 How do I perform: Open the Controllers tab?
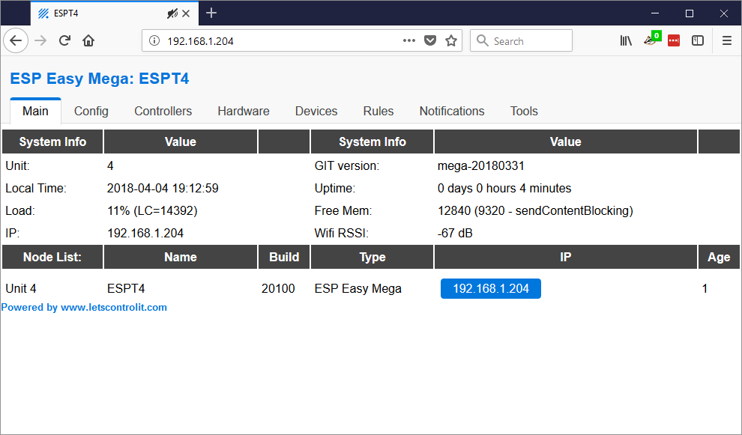coord(163,111)
